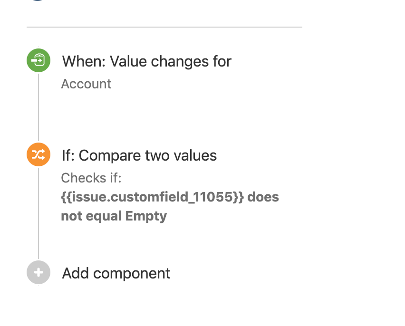Viewport: 405px width, 326px height.
Task: Click Add component to append a new step
Action: click(x=116, y=273)
